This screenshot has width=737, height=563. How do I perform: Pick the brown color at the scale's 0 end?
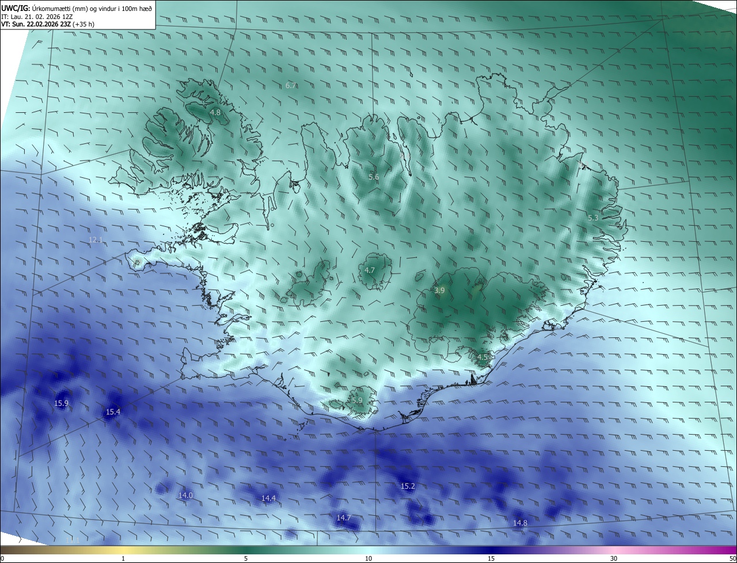point(3,550)
